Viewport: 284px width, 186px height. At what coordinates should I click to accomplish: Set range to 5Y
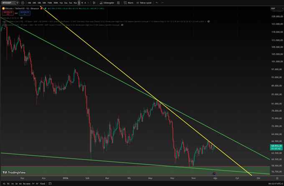(37, 183)
